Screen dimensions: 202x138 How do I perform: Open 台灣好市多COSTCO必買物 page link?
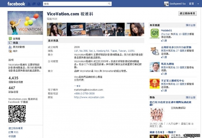(x=176, y=47)
